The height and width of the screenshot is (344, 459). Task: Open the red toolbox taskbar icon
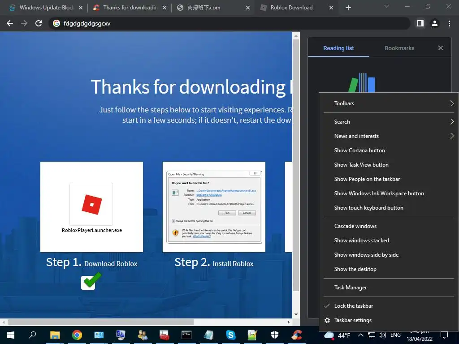point(165,335)
